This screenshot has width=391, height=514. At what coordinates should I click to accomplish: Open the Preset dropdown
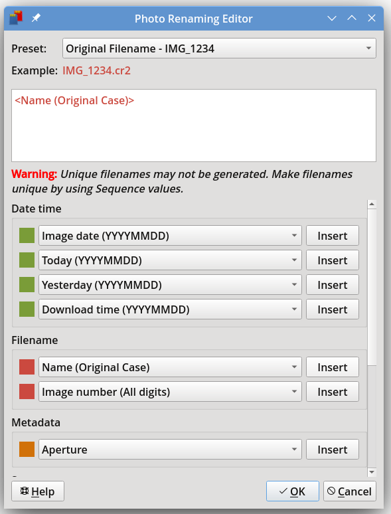point(219,48)
